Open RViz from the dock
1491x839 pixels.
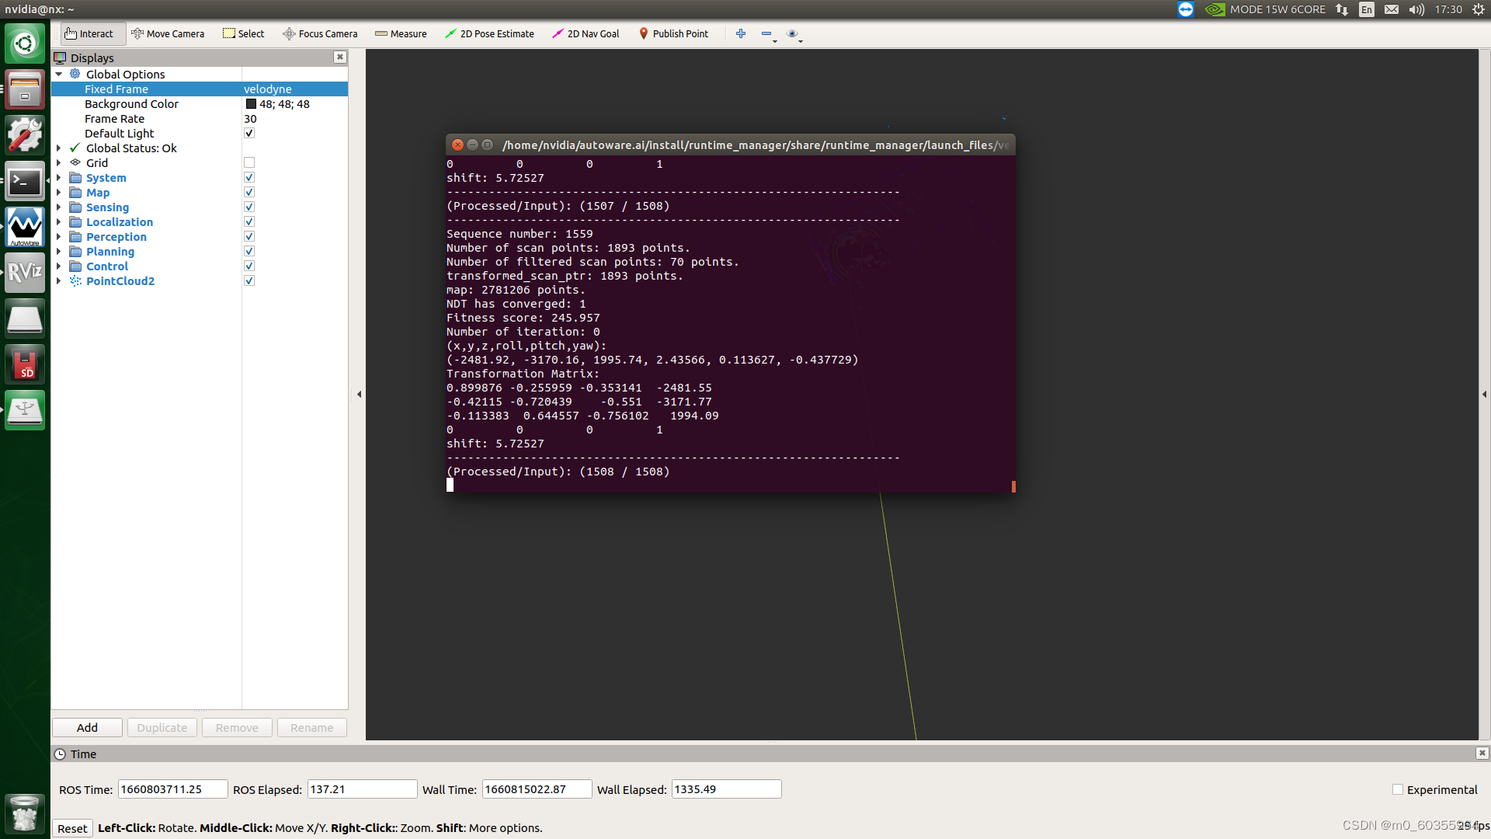pos(25,273)
